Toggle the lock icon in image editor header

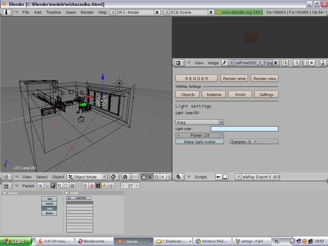point(323,63)
